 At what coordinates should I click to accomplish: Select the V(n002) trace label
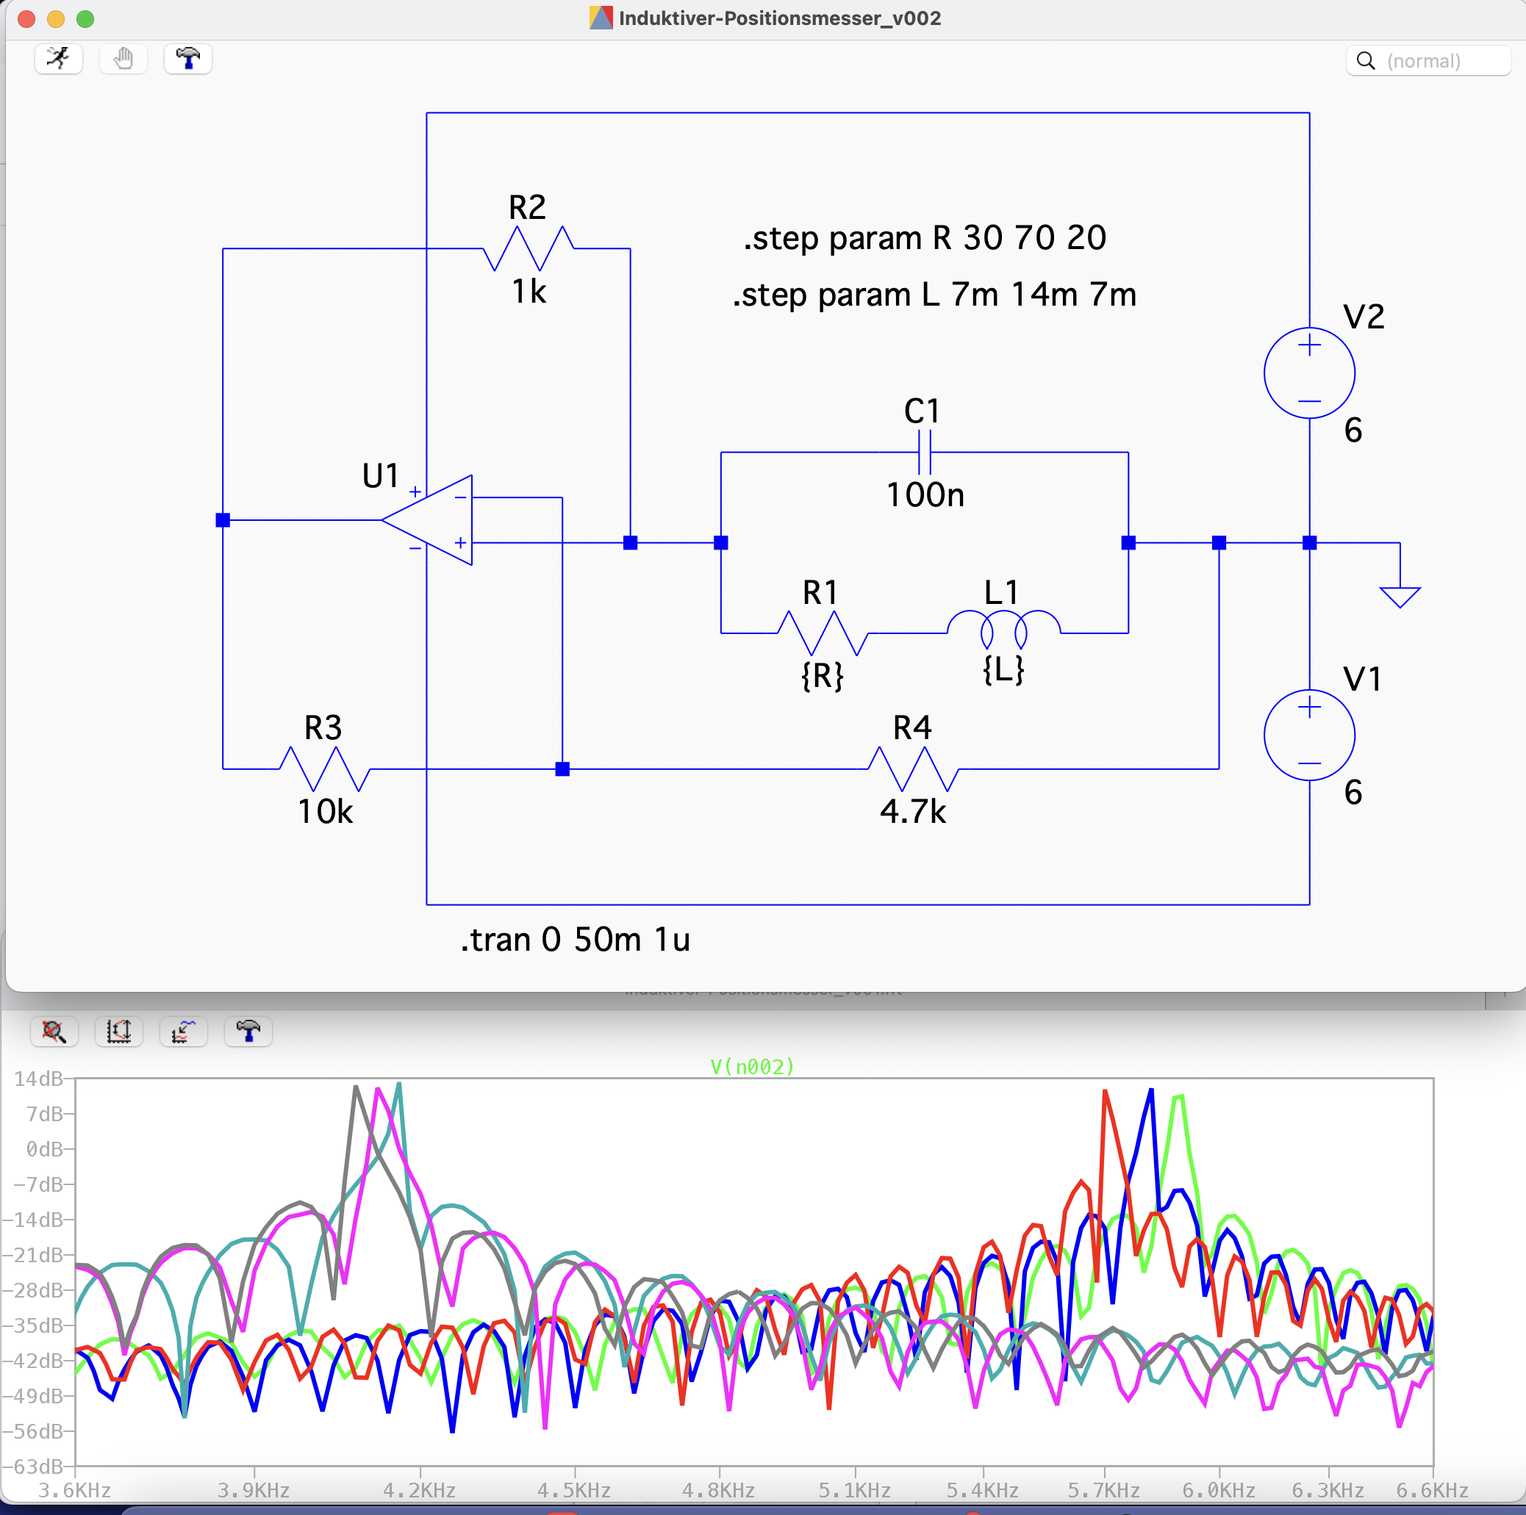(752, 1067)
